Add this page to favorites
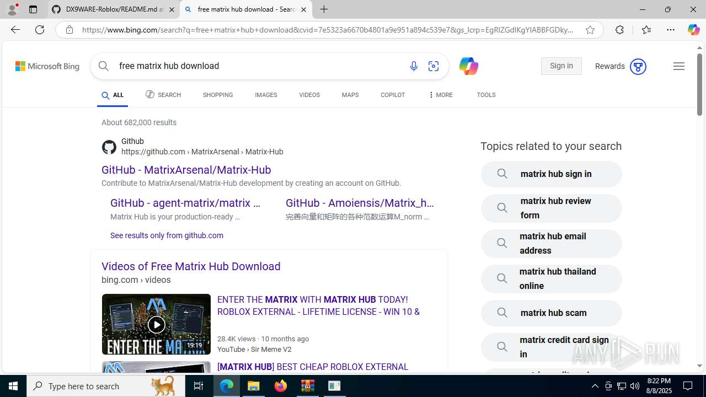706x397 pixels. (590, 30)
